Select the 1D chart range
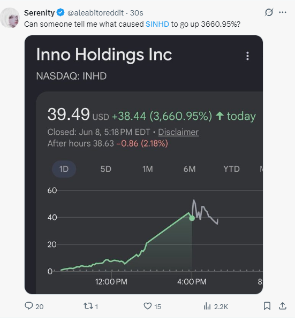The height and width of the screenshot is (323, 295). (x=64, y=169)
